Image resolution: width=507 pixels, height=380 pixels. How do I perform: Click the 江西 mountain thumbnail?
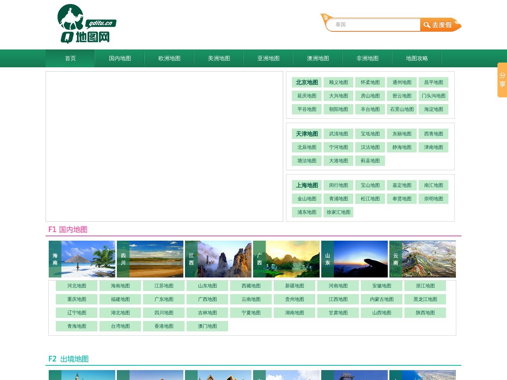tap(218, 259)
